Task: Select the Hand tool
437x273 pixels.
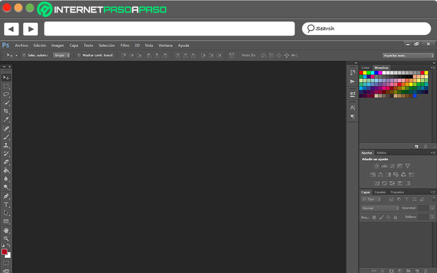Action: pyautogui.click(x=6, y=230)
